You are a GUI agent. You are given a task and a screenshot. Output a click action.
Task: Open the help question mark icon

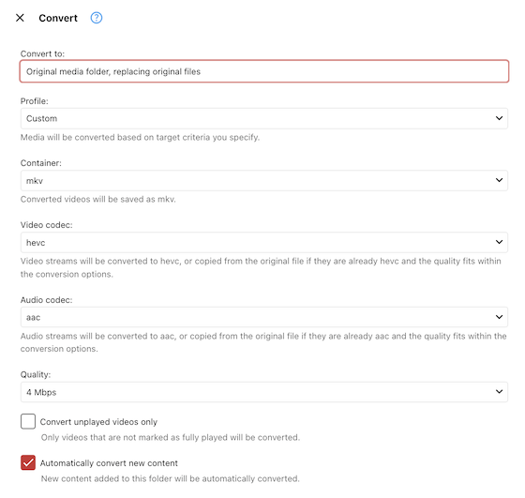pyautogui.click(x=97, y=18)
